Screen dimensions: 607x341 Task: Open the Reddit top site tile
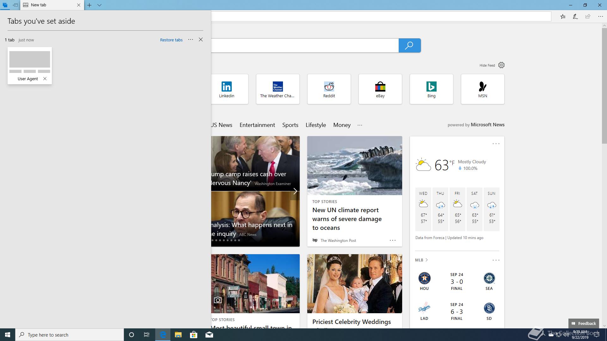329,89
